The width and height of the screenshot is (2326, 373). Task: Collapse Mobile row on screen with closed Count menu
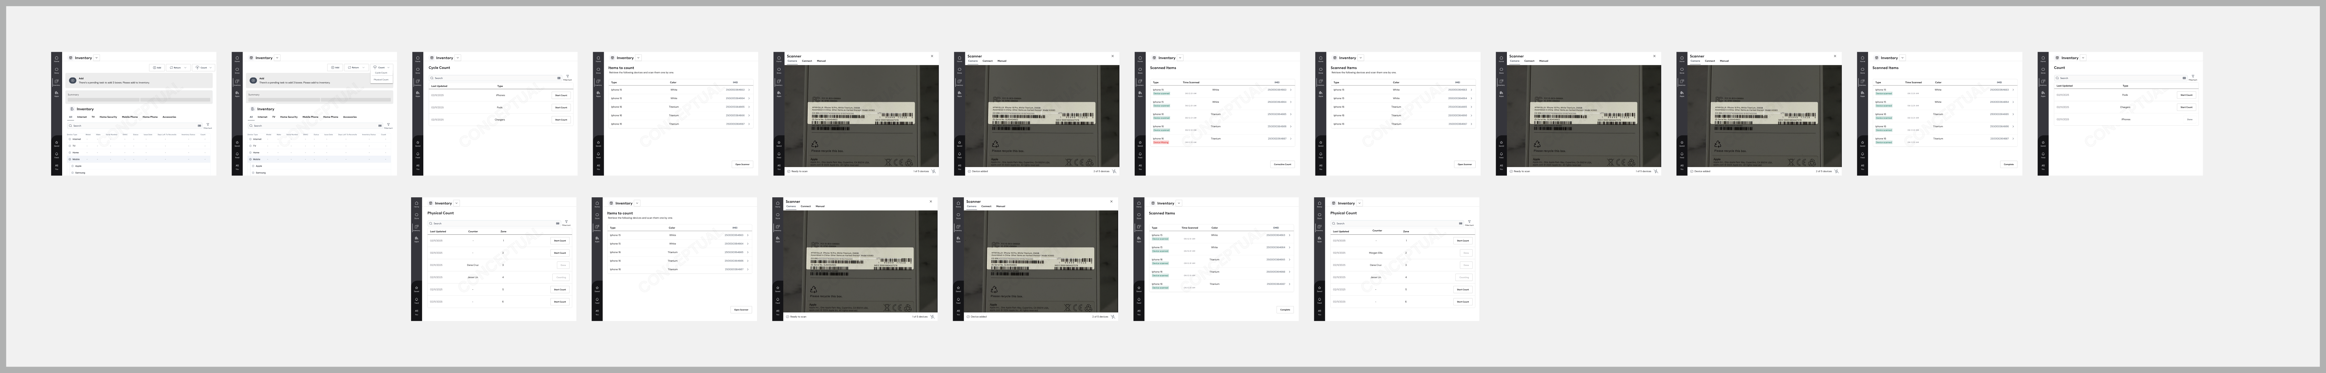[69, 159]
